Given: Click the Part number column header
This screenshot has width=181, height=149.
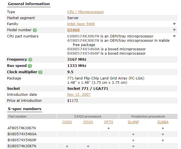Looking at the screenshot, I should tap(18, 116).
